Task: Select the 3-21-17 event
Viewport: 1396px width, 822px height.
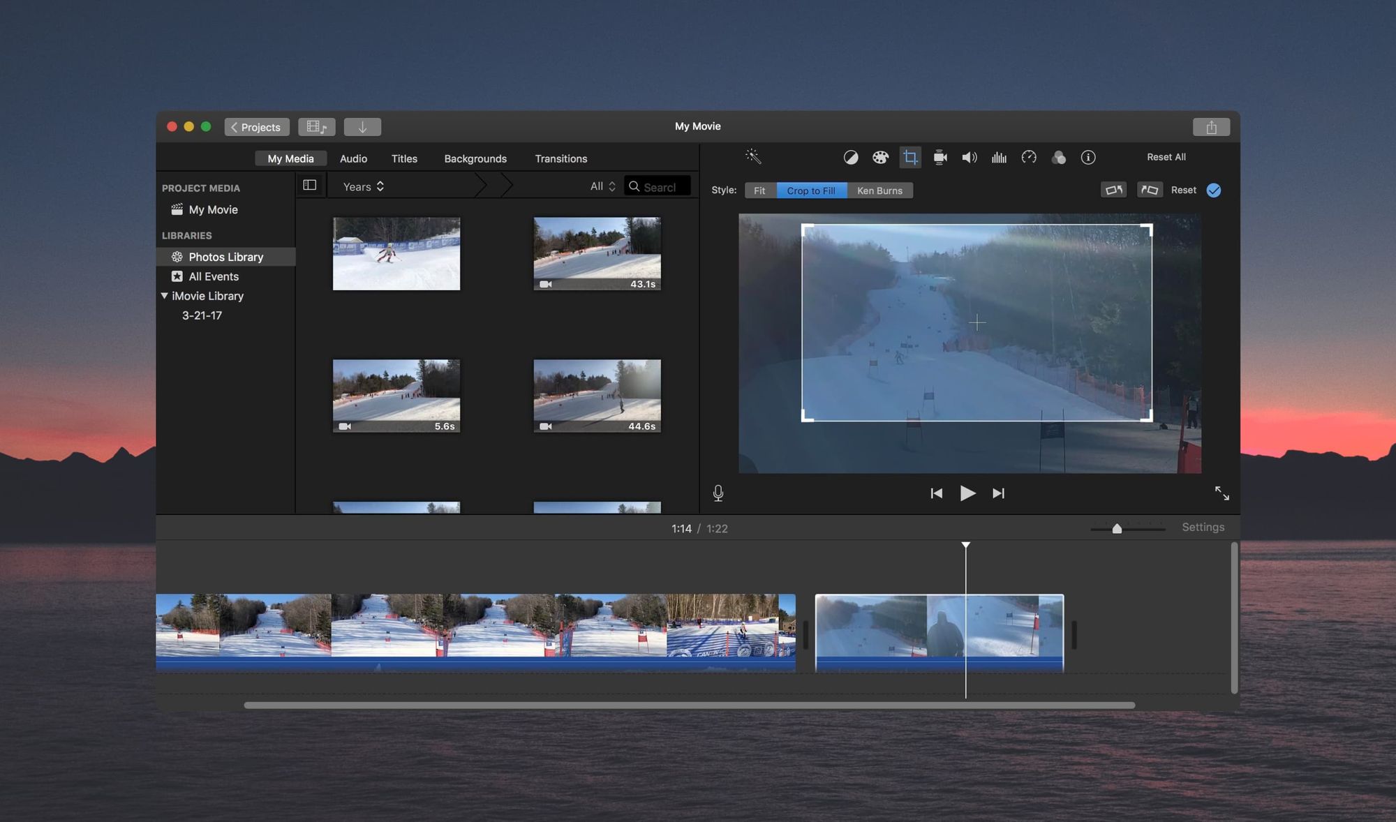Action: 202,315
